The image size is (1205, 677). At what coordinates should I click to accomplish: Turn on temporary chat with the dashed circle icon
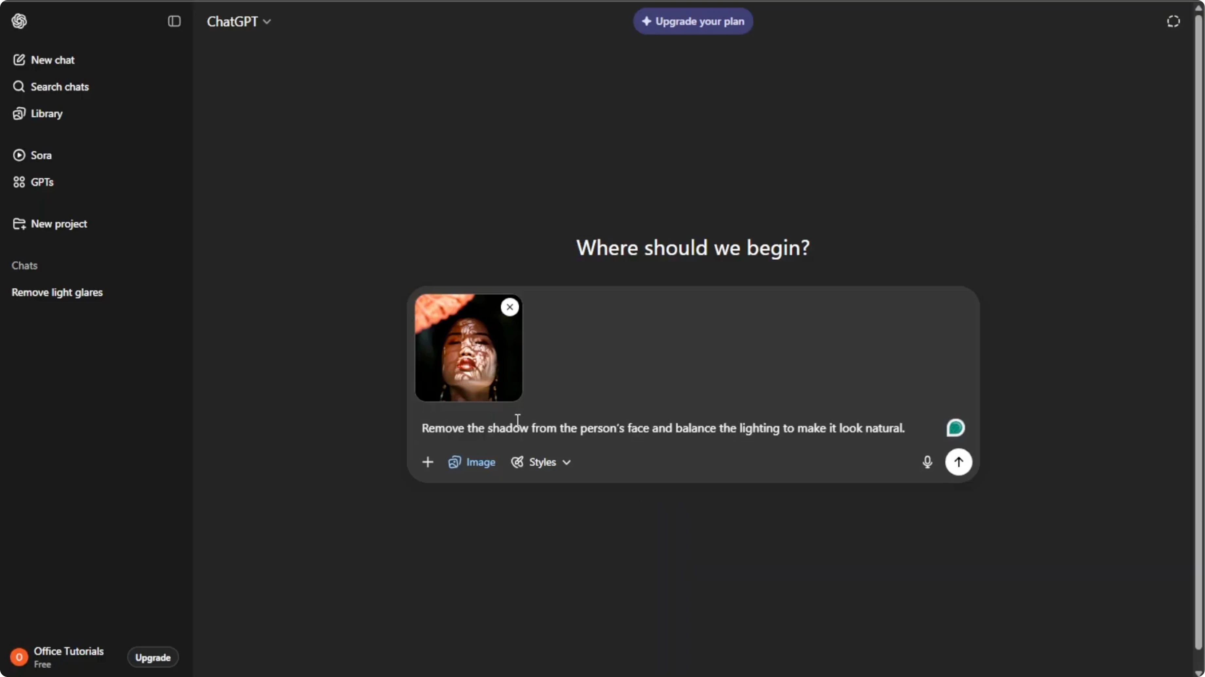click(1173, 22)
